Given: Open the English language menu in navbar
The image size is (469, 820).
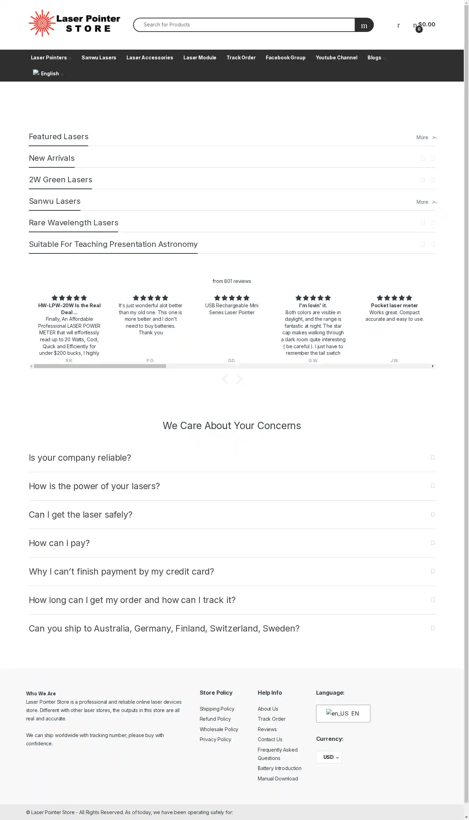Looking at the screenshot, I should coord(48,74).
